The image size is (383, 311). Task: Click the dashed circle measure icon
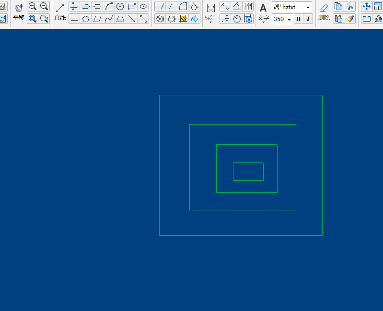point(172,19)
